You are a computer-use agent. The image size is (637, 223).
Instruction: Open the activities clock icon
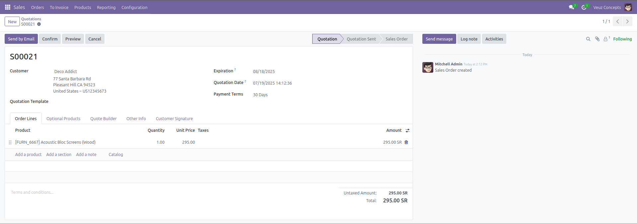(x=584, y=7)
